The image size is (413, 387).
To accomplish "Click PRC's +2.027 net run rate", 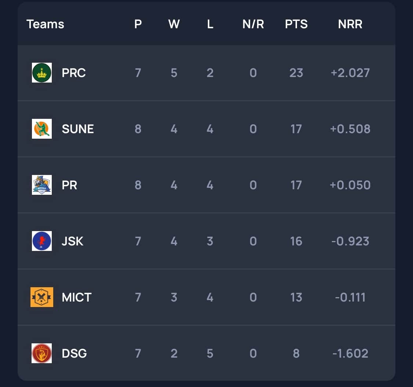I will coord(350,73).
